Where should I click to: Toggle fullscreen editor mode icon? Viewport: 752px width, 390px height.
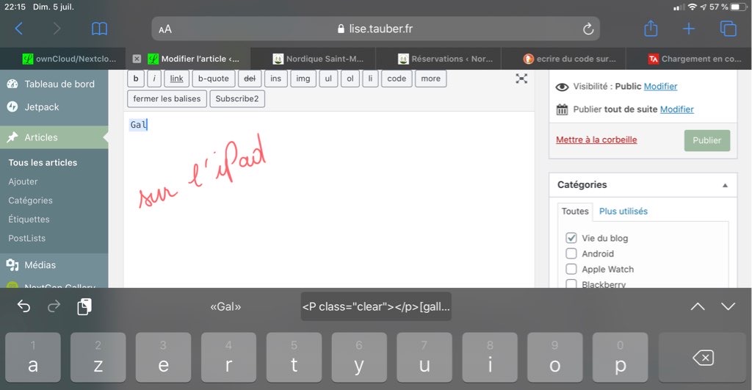pyautogui.click(x=521, y=79)
